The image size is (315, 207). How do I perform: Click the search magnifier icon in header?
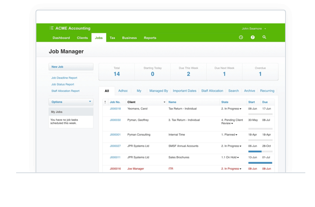(x=265, y=37)
